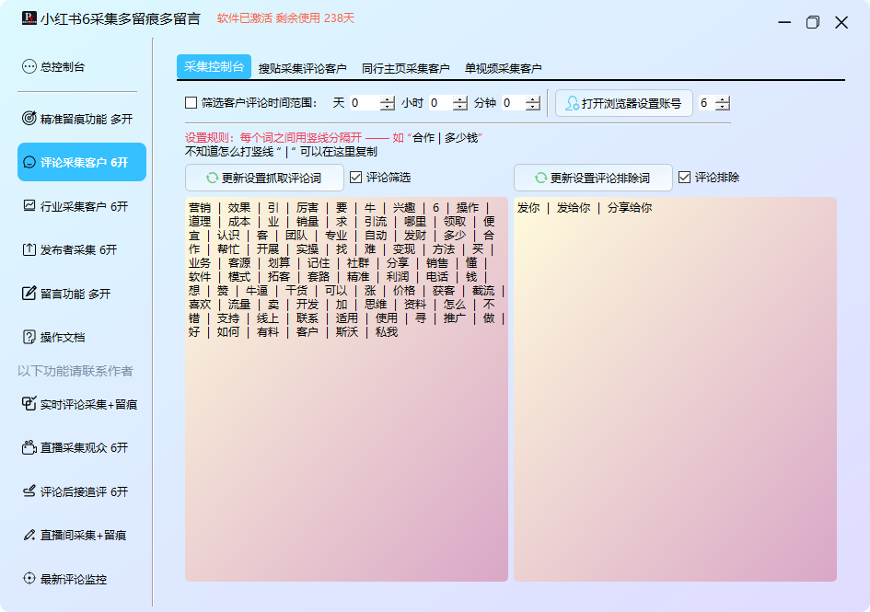This screenshot has width=870, height=612.
Task: Open the 操作文档 help icon
Action: point(29,337)
